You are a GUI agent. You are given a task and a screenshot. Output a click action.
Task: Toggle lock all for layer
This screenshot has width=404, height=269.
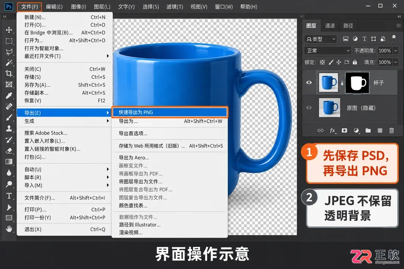tap(355, 62)
